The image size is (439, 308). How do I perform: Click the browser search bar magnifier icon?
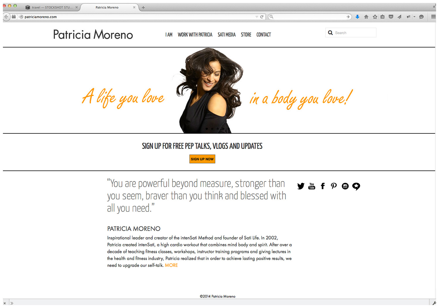271,17
